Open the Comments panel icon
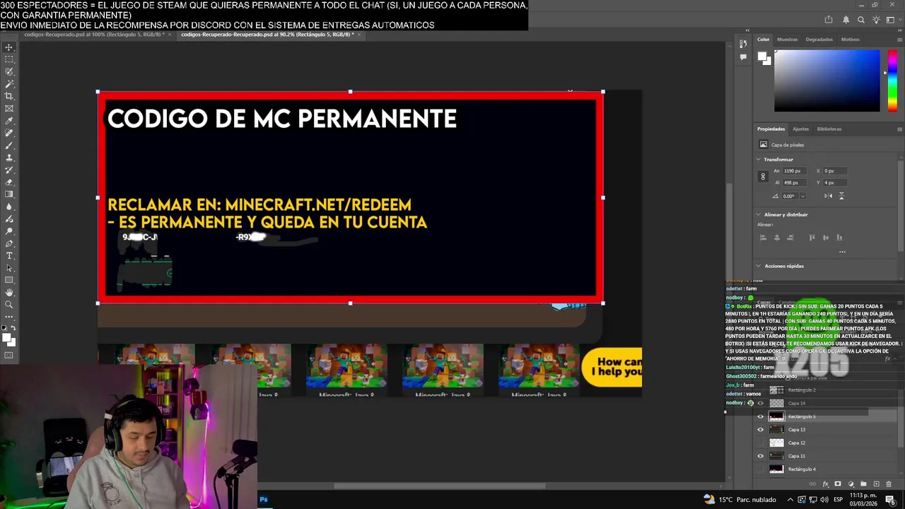This screenshot has height=509, width=905. [742, 57]
